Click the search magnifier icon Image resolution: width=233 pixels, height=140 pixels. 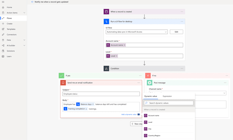(146, 103)
